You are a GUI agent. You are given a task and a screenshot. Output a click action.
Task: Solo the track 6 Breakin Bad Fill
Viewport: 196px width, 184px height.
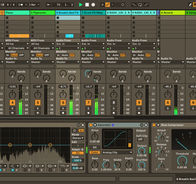pyautogui.click(x=63, y=108)
